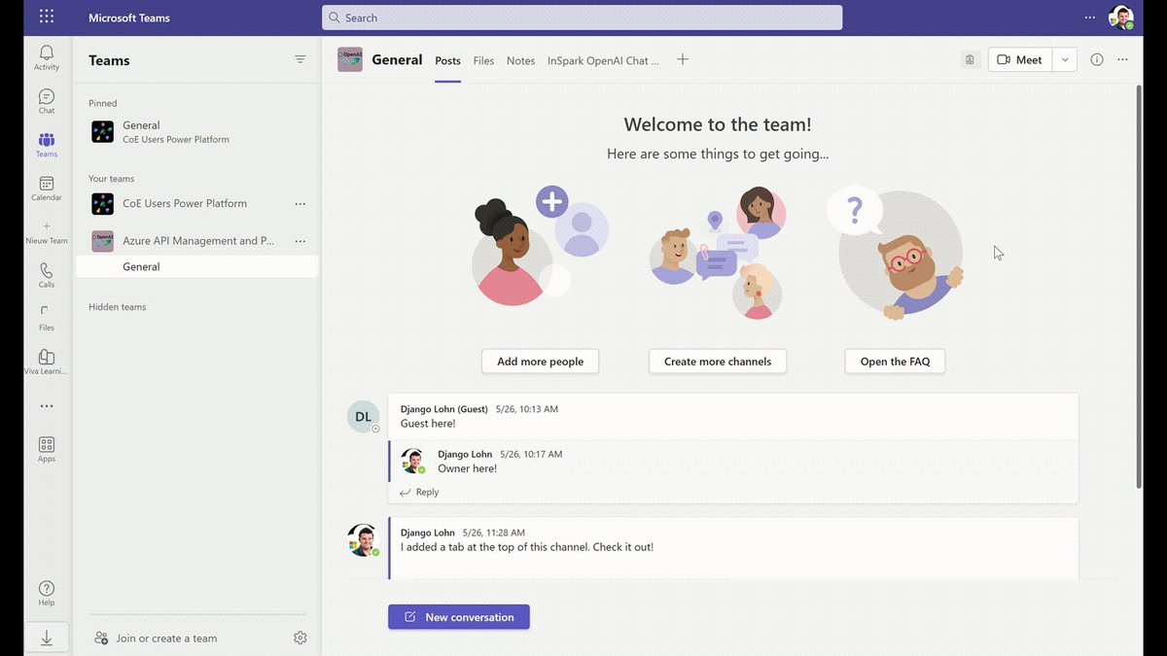Screen dimensions: 1167x656
Task: Start a meeting with Meet button
Action: [x=1020, y=59]
